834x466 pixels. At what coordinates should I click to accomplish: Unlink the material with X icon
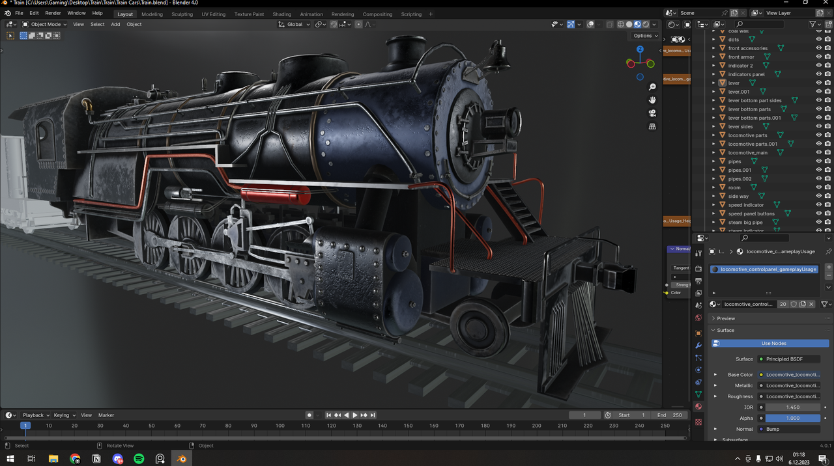(x=811, y=304)
